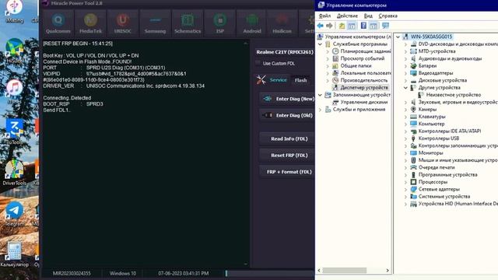The width and height of the screenshot is (498, 280).
Task: Open the HiSilicon module
Action: pyautogui.click(x=282, y=23)
